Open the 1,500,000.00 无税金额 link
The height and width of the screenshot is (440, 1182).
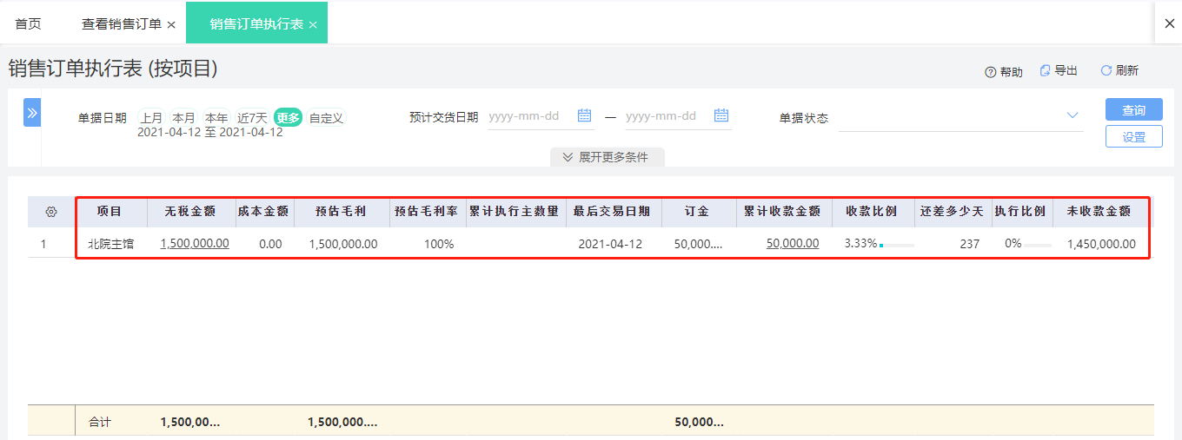click(x=195, y=243)
